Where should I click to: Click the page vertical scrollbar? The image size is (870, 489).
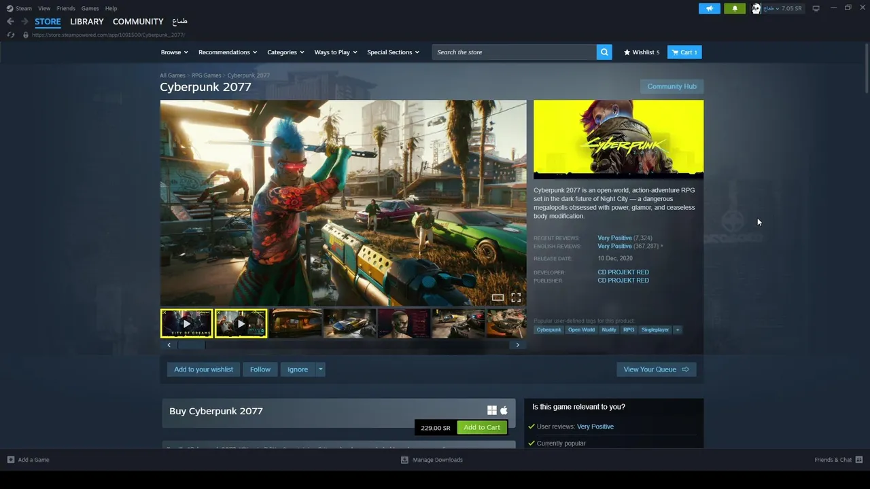[866, 68]
